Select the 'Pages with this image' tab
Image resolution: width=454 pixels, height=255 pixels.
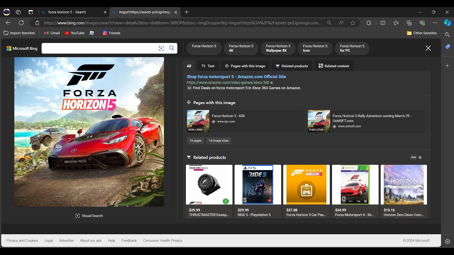coord(245,66)
